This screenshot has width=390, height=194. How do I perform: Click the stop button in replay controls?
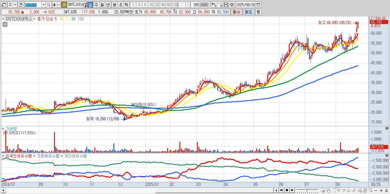pyautogui.click(x=287, y=190)
